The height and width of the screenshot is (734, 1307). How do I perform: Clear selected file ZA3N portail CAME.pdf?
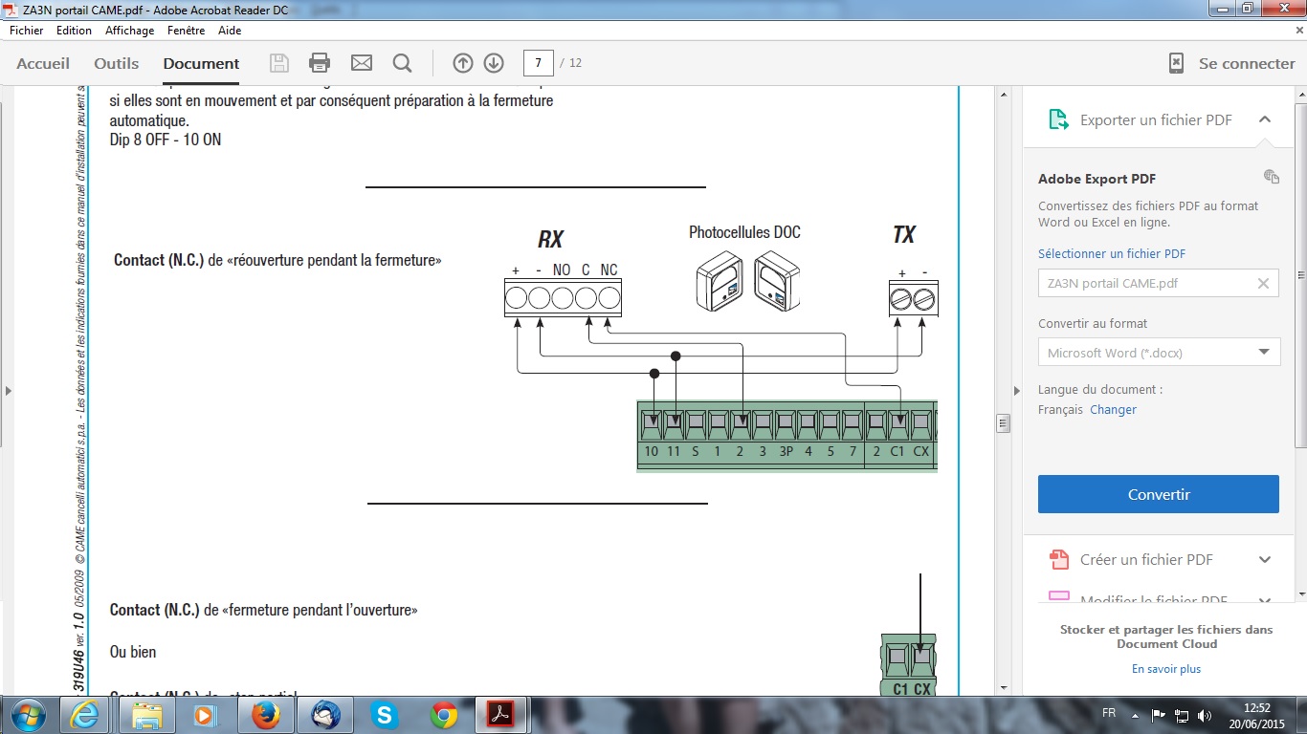point(1263,283)
